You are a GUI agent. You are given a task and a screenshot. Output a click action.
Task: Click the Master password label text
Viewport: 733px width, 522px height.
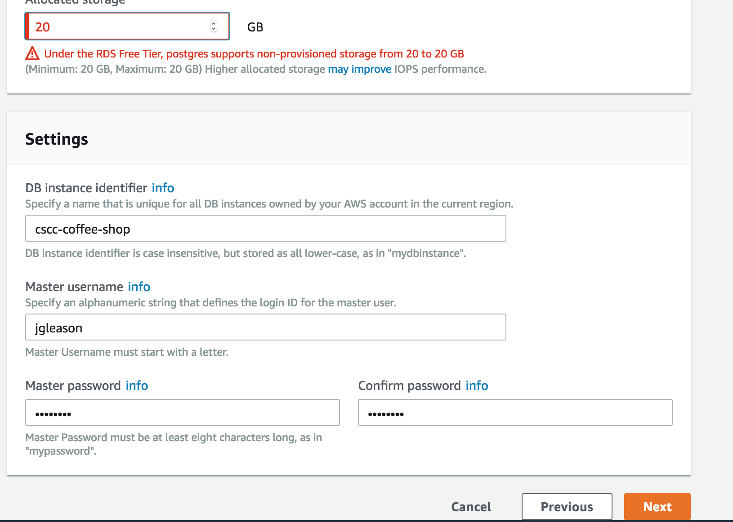[x=73, y=385]
